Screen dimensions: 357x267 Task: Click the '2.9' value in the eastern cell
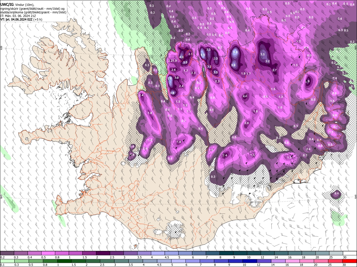tap(307, 81)
